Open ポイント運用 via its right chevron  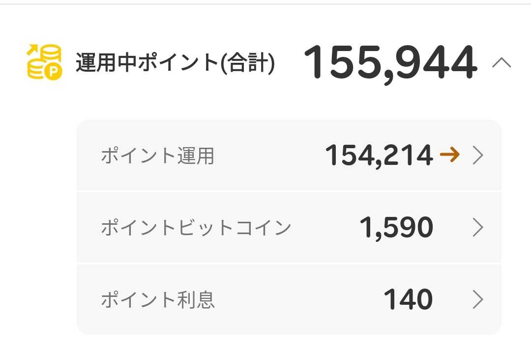[478, 156]
